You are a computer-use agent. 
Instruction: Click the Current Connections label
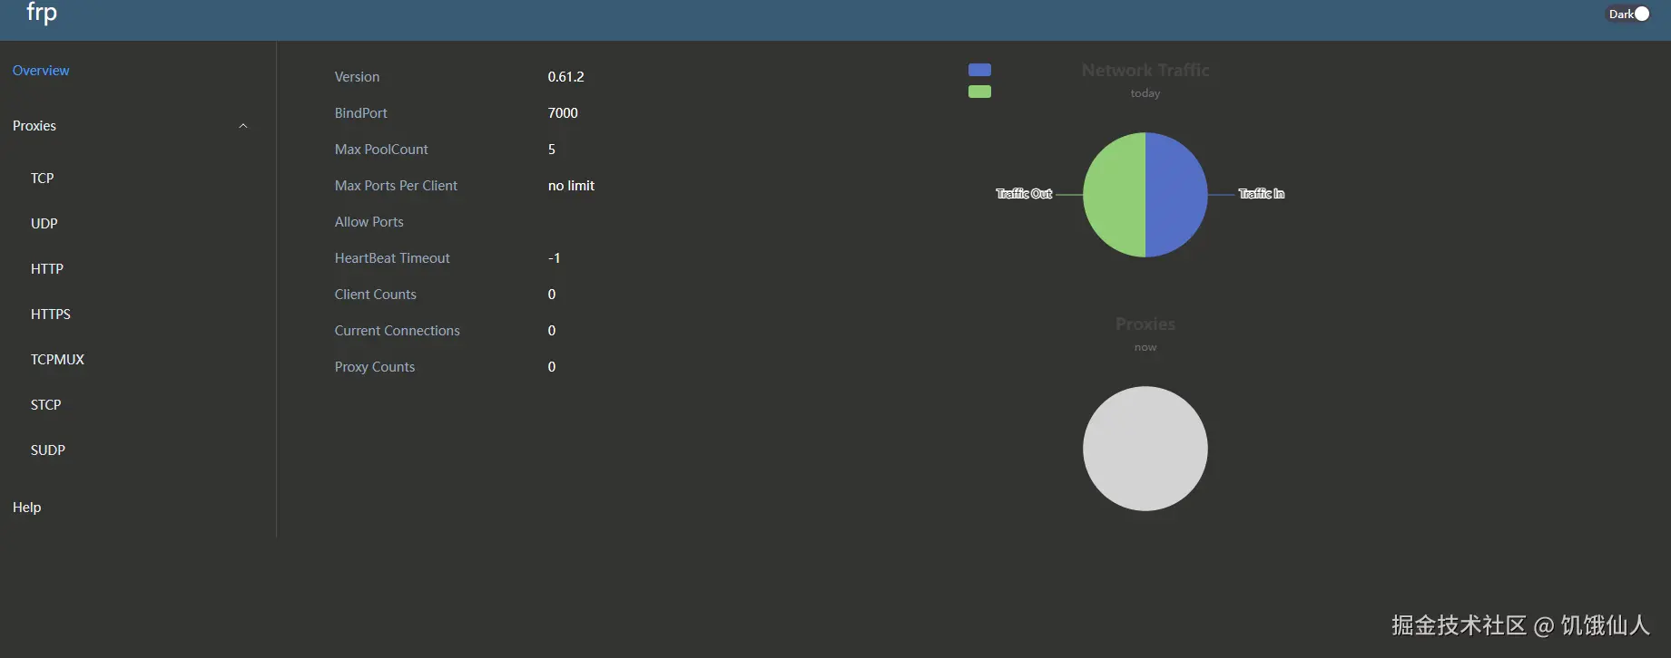pyautogui.click(x=397, y=331)
